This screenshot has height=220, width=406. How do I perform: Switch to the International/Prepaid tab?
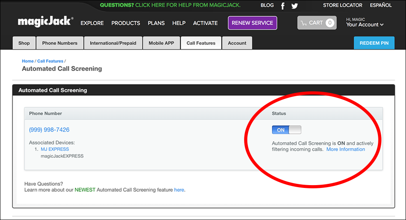(x=113, y=43)
